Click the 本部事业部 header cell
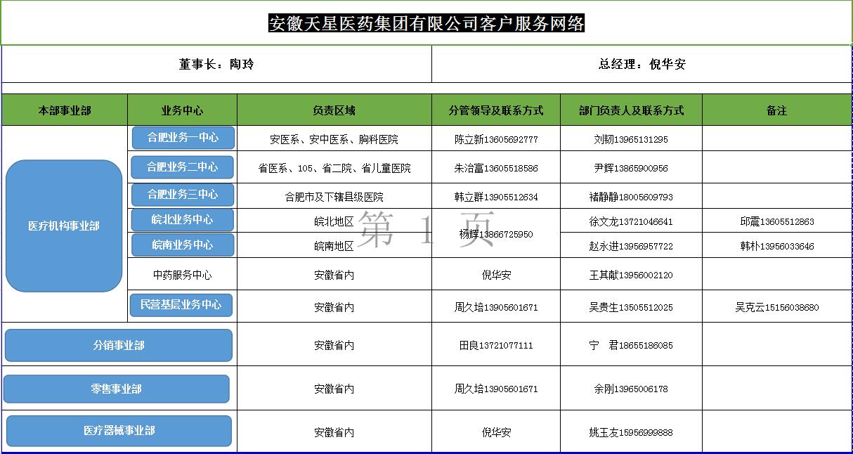Image resolution: width=853 pixels, height=454 pixels. pos(65,110)
